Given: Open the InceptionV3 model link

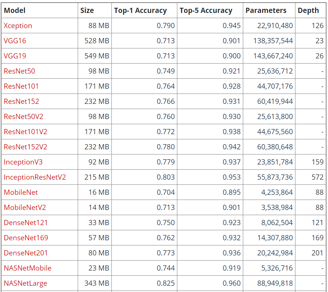Looking at the screenshot, I should pos(23,162).
